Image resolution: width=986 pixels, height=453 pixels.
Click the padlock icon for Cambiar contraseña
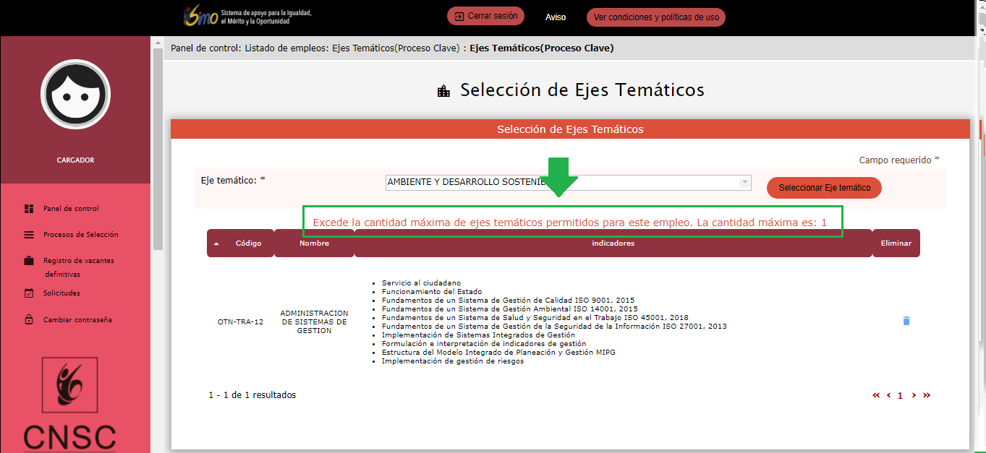(x=29, y=319)
